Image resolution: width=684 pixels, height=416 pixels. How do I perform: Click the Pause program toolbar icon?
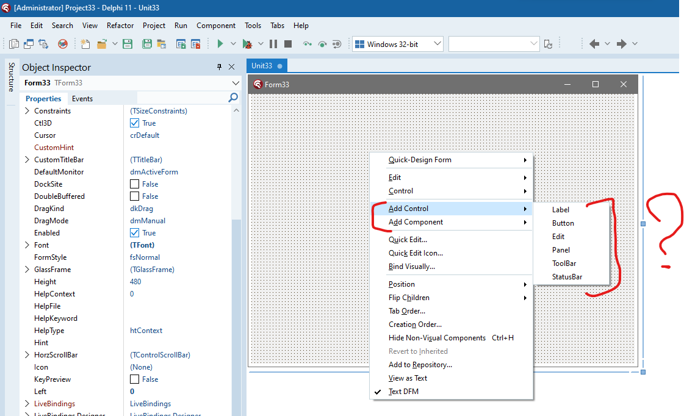click(x=273, y=44)
